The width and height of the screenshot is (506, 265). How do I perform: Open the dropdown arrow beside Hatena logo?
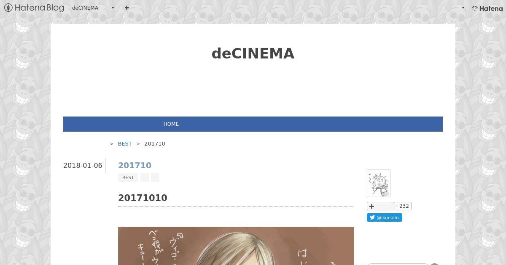point(463,8)
